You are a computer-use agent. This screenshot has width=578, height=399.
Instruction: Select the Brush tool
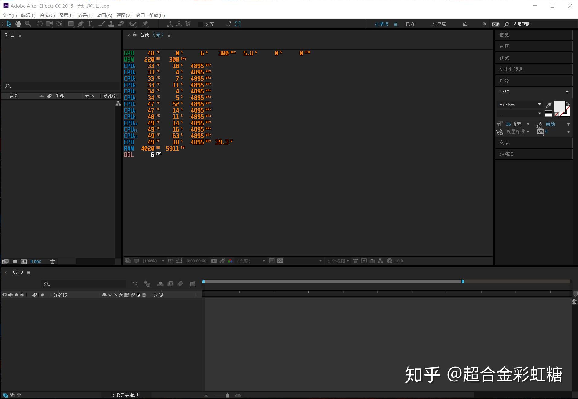point(102,24)
